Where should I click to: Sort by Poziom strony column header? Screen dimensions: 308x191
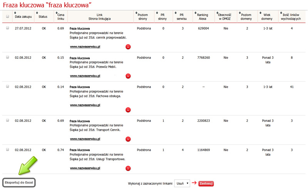(x=144, y=17)
